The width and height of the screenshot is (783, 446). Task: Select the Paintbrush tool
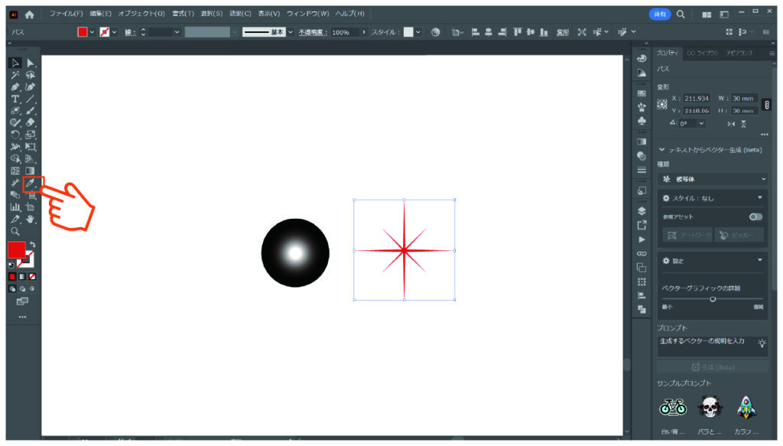(31, 111)
